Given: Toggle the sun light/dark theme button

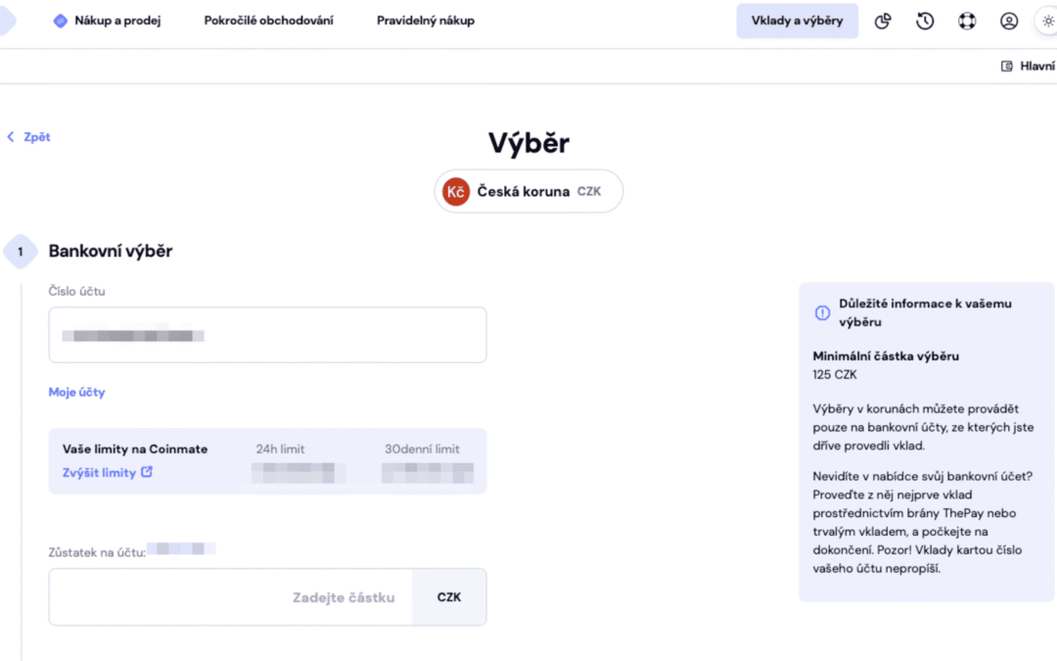Looking at the screenshot, I should tap(1047, 21).
